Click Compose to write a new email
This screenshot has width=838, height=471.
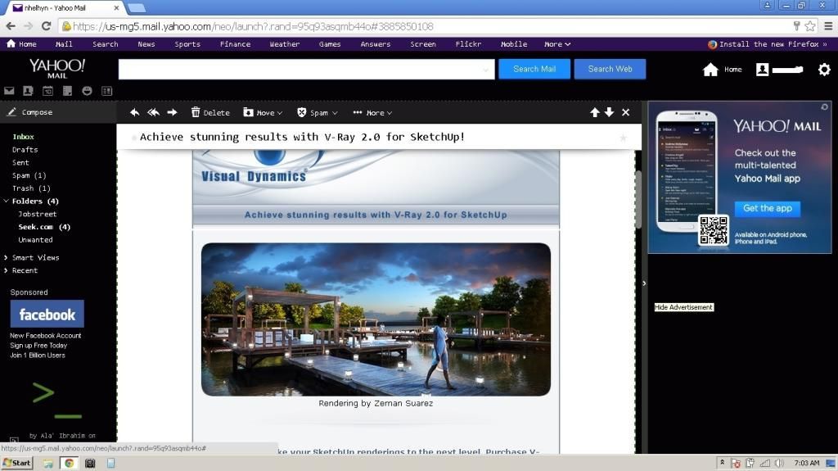click(30, 112)
